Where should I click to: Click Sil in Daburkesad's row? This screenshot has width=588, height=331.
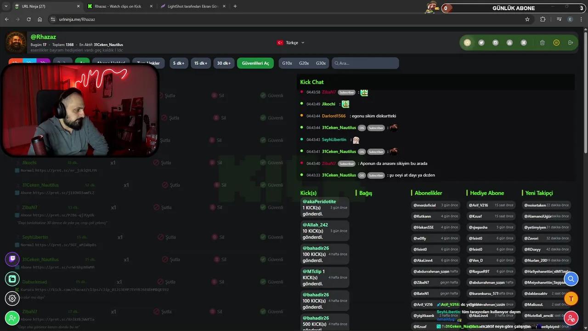click(x=219, y=282)
